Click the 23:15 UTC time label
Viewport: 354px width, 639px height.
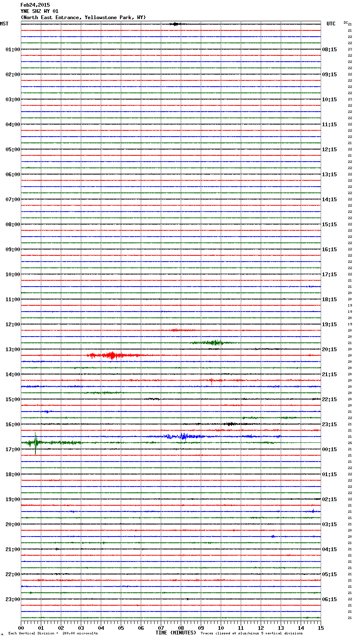[329, 424]
